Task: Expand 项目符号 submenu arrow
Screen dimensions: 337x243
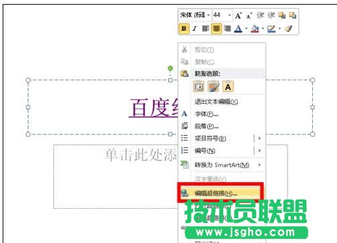Action: [x=259, y=139]
